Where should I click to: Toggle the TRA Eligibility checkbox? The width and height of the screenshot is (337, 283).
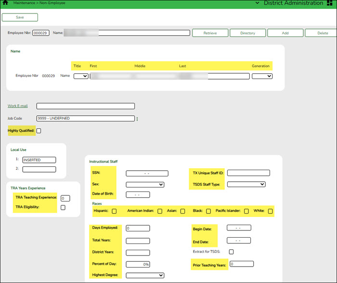[x=63, y=207]
